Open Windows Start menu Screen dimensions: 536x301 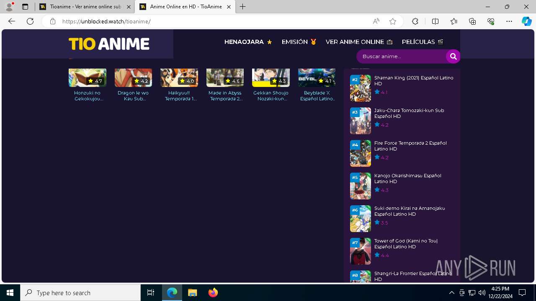(10, 293)
